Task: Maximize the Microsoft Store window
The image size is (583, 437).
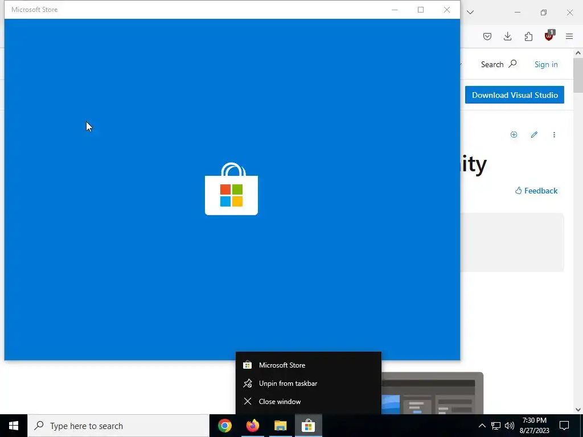Action: point(421,10)
